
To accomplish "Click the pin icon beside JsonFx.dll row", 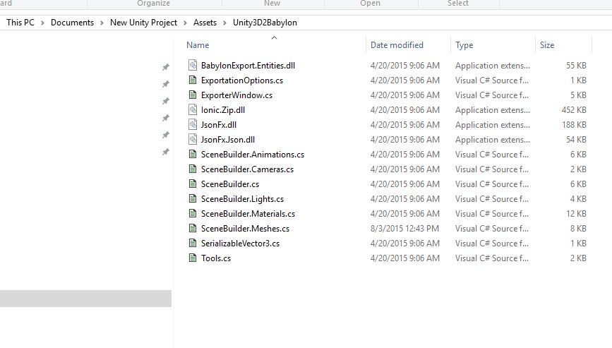I will coord(166,135).
